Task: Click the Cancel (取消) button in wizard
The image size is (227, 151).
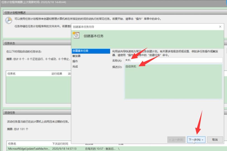Action: coord(215,140)
